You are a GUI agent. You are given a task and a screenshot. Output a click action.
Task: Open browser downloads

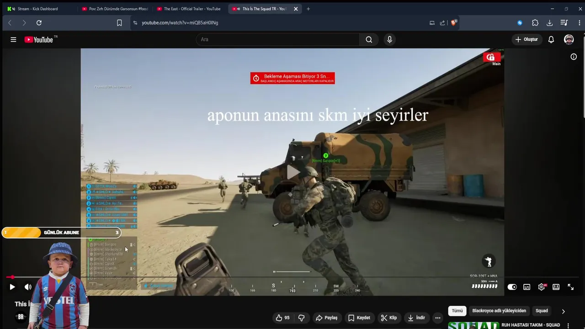pyautogui.click(x=549, y=23)
